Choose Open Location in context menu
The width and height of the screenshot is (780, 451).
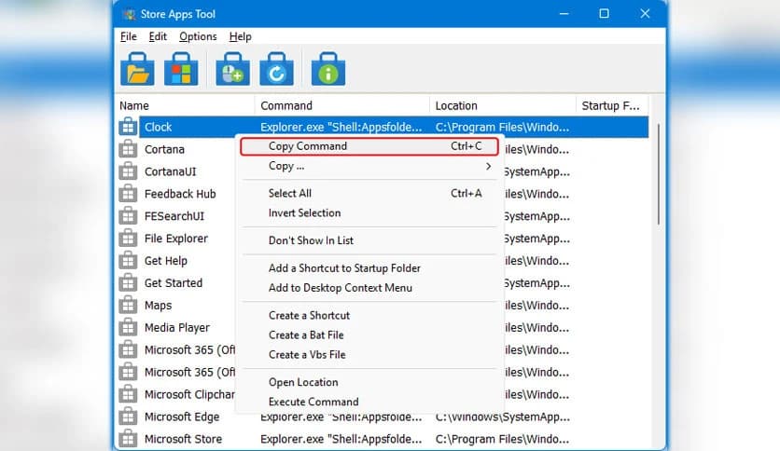369,382
